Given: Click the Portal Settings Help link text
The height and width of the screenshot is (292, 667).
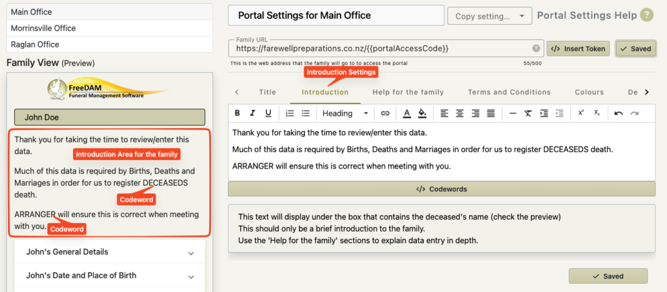Looking at the screenshot, I should point(587,16).
